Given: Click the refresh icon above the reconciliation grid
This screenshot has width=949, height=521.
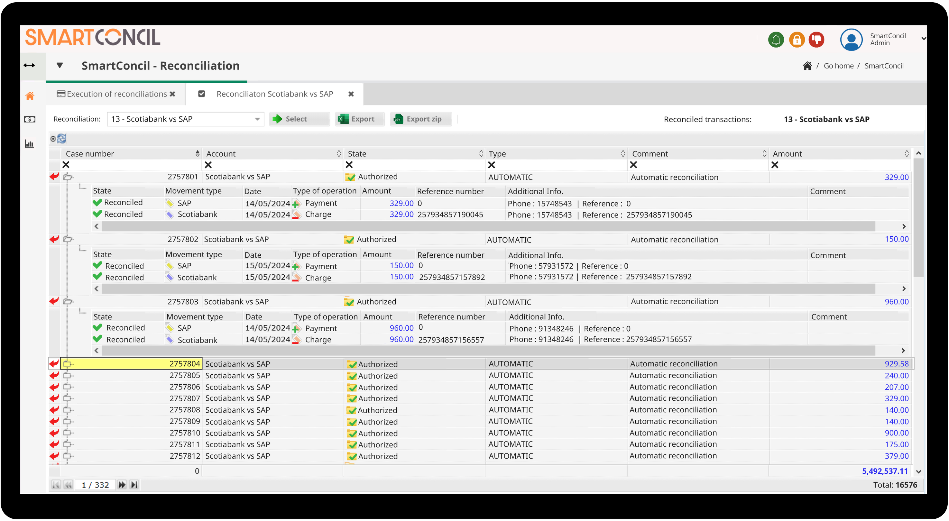Looking at the screenshot, I should pos(61,138).
